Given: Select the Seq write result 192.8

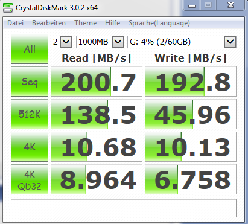Looking at the screenshot, I should tap(191, 82).
